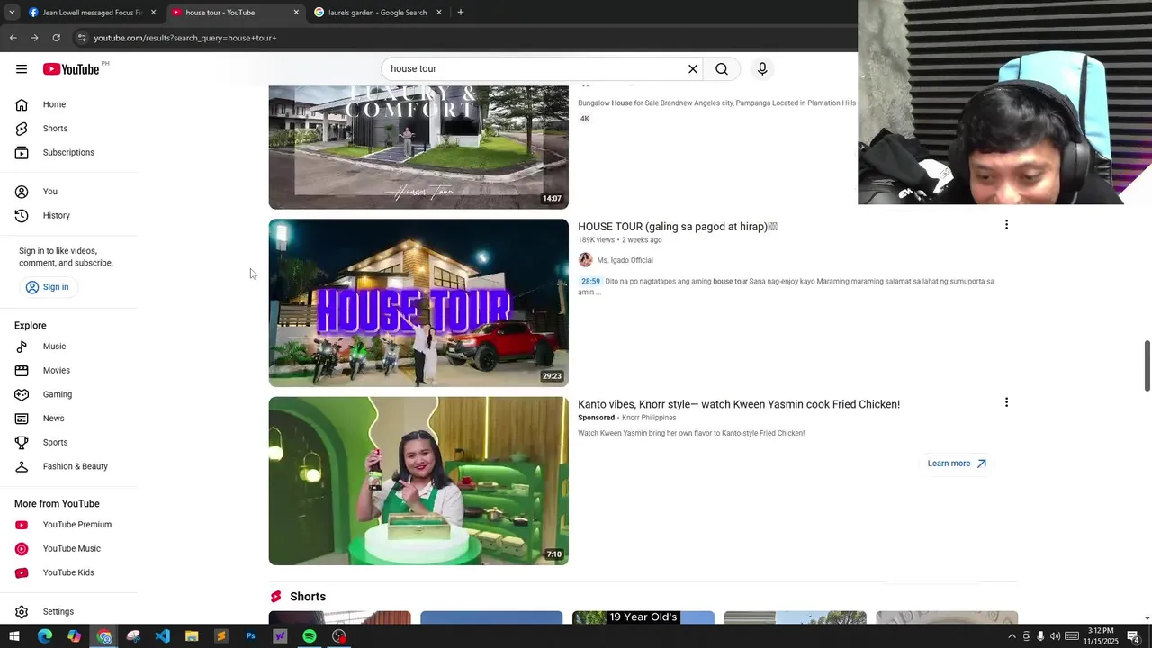Image resolution: width=1152 pixels, height=648 pixels.
Task: View site information icon in address bar
Action: (81, 38)
